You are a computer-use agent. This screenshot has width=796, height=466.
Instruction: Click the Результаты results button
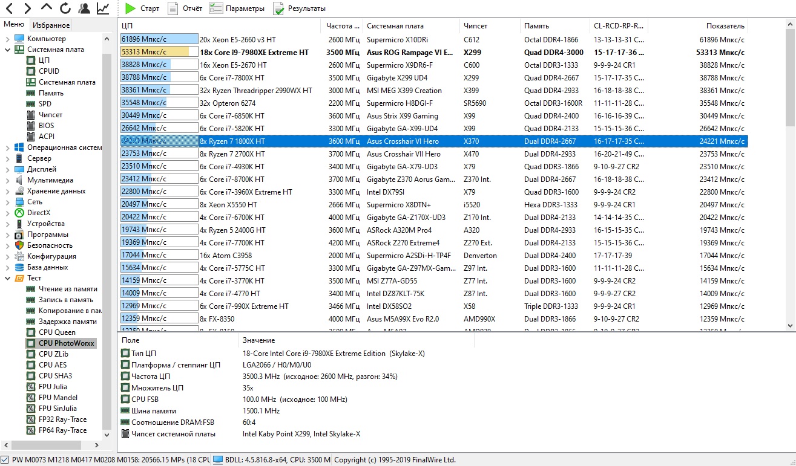(x=299, y=8)
